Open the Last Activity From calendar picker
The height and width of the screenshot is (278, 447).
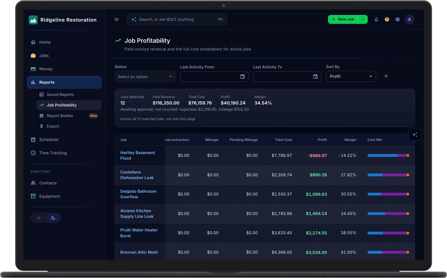click(x=242, y=77)
